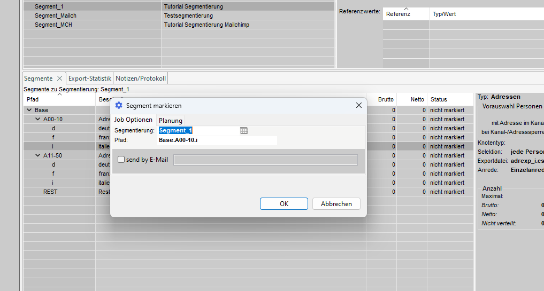The image size is (544, 291).
Task: Click the gear icon in dialog title
Action: [119, 106]
